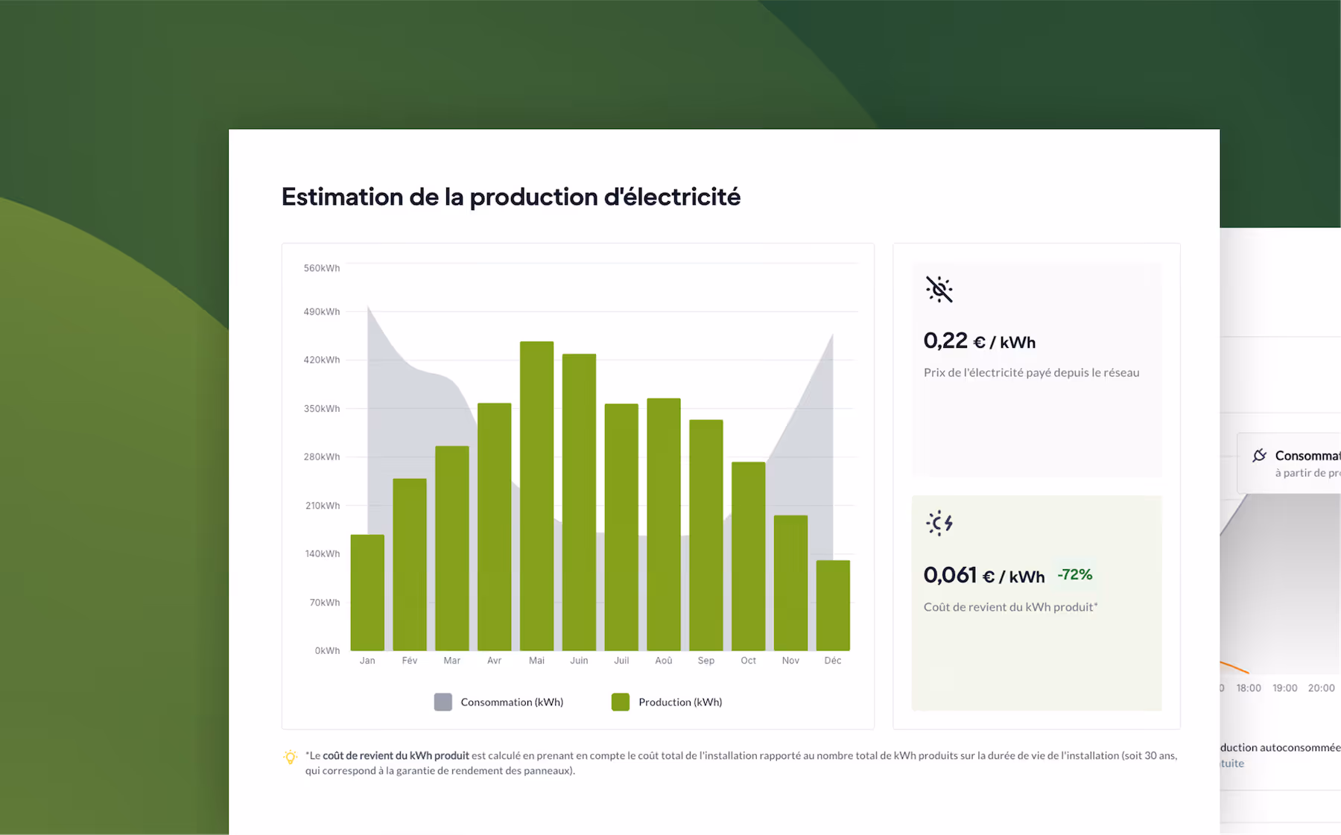
Task: Click the plug icon in the Consommation tooltip
Action: pyautogui.click(x=1259, y=455)
